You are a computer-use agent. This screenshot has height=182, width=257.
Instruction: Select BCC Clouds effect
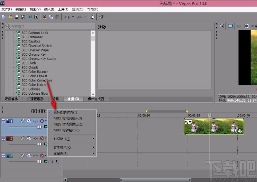coord(30,67)
